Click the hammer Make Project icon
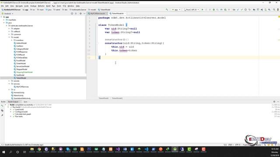This screenshot has width=280, height=157. 167,10
